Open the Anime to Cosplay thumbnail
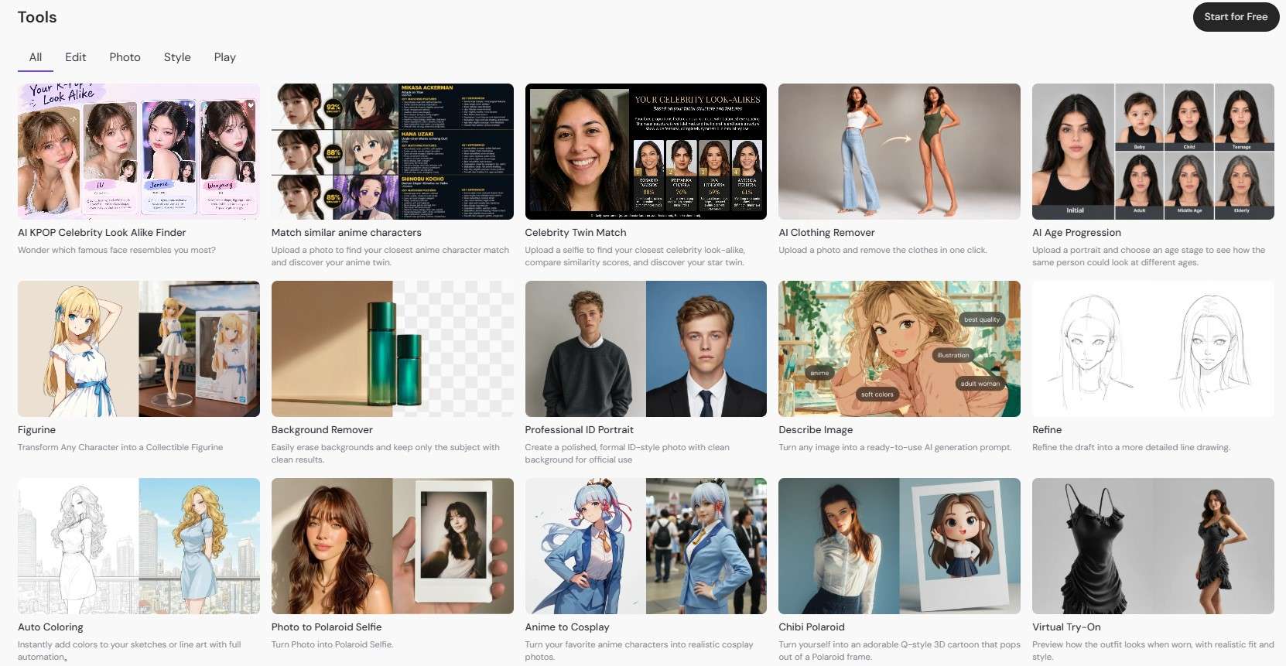This screenshot has width=1286, height=666. coord(646,546)
